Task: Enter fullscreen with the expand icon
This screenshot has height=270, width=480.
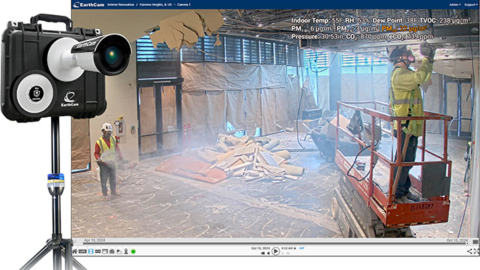Action: coord(476,251)
